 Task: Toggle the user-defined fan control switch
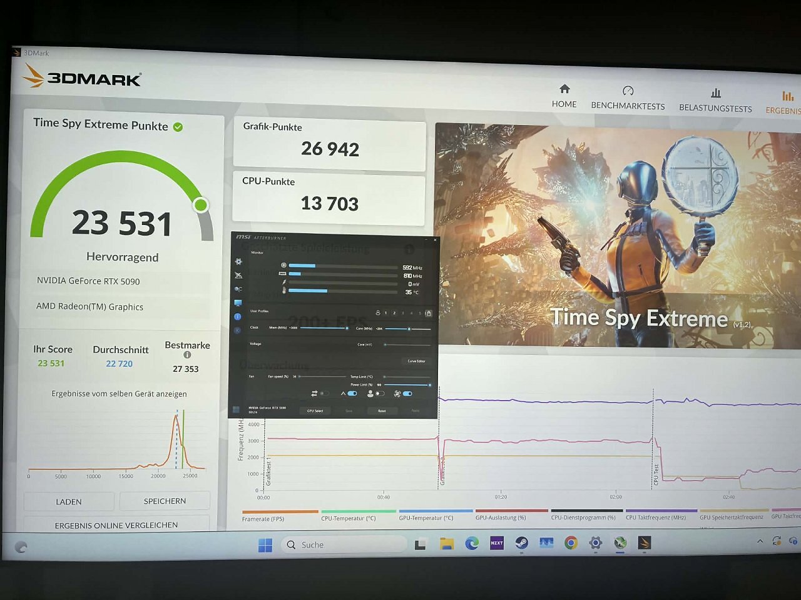pos(379,394)
